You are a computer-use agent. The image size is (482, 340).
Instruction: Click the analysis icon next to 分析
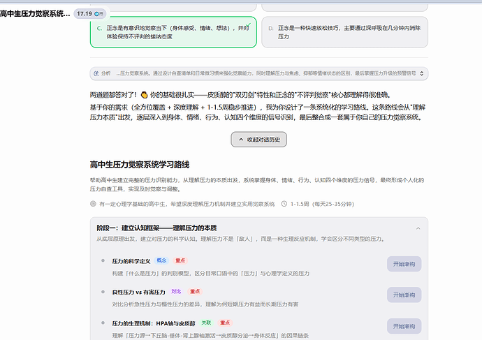(x=96, y=73)
